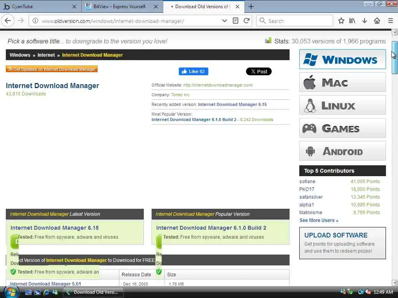Viewport: 398px width, 298px height.
Task: Click the X Post button
Action: pos(258,71)
